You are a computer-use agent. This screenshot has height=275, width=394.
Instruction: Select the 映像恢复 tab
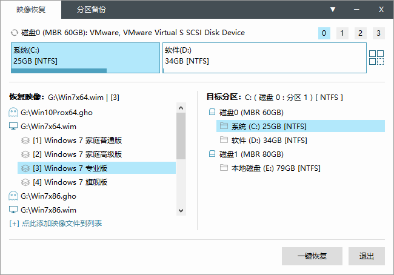pos(31,10)
